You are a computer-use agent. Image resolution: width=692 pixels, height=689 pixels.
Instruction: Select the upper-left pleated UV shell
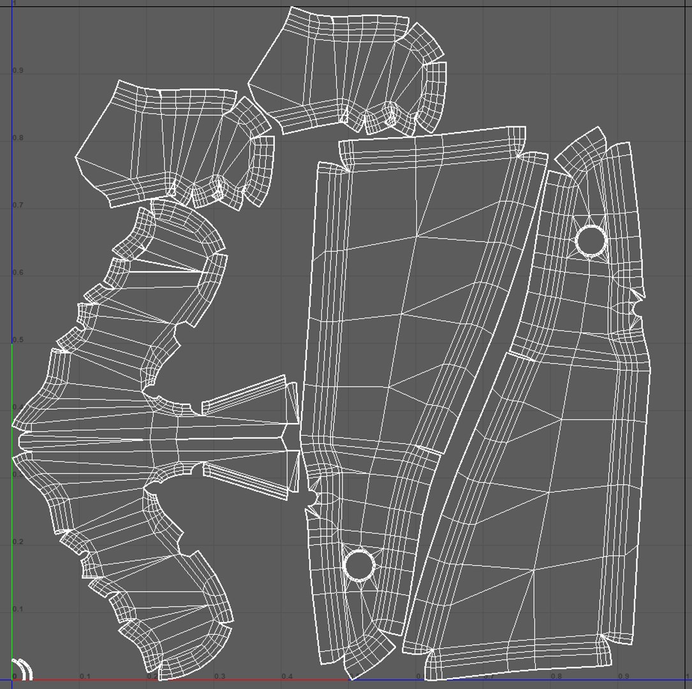(x=175, y=145)
